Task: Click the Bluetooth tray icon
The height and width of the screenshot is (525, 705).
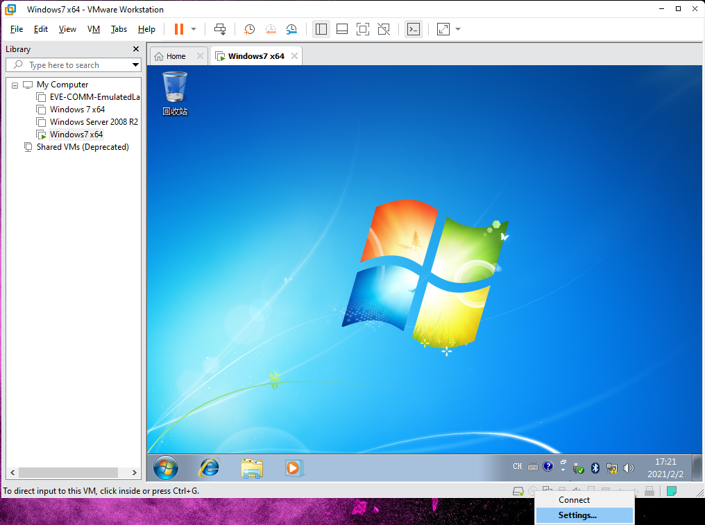Action: (x=595, y=468)
